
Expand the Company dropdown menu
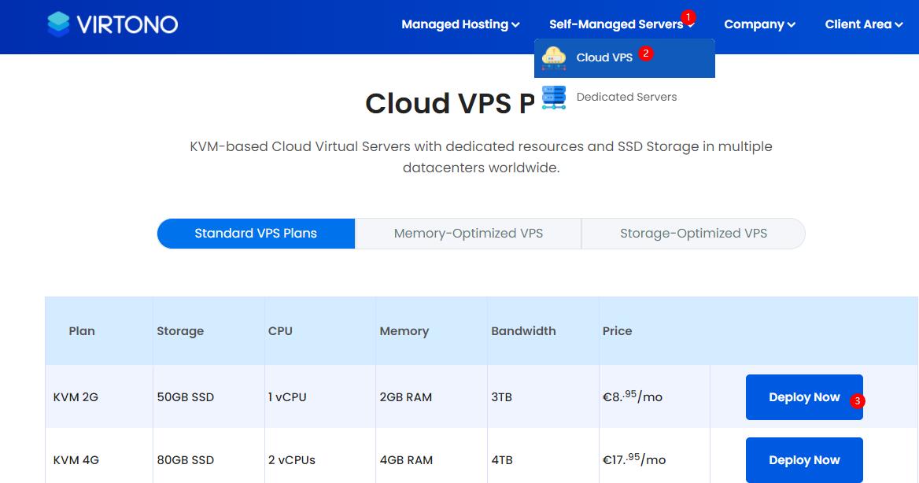[x=759, y=24]
